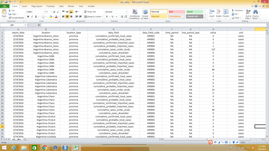
Task: Click the Cut scissors icon
Action: coord(10,10)
